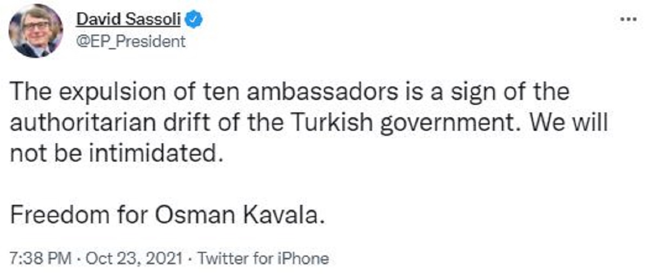The height and width of the screenshot is (274, 649).
Task: Open the @EP_President handle link
Action: point(131,41)
